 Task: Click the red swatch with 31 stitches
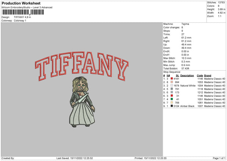tap(172, 96)
